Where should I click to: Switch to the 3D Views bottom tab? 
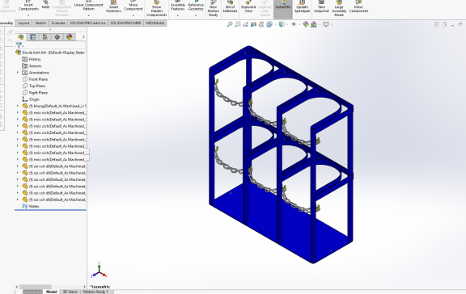pyautogui.click(x=70, y=292)
